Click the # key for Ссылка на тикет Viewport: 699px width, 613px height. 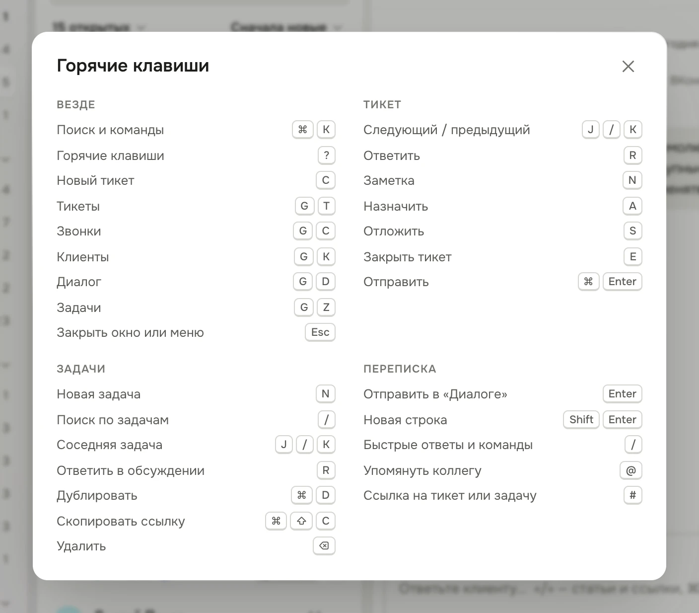coord(633,495)
